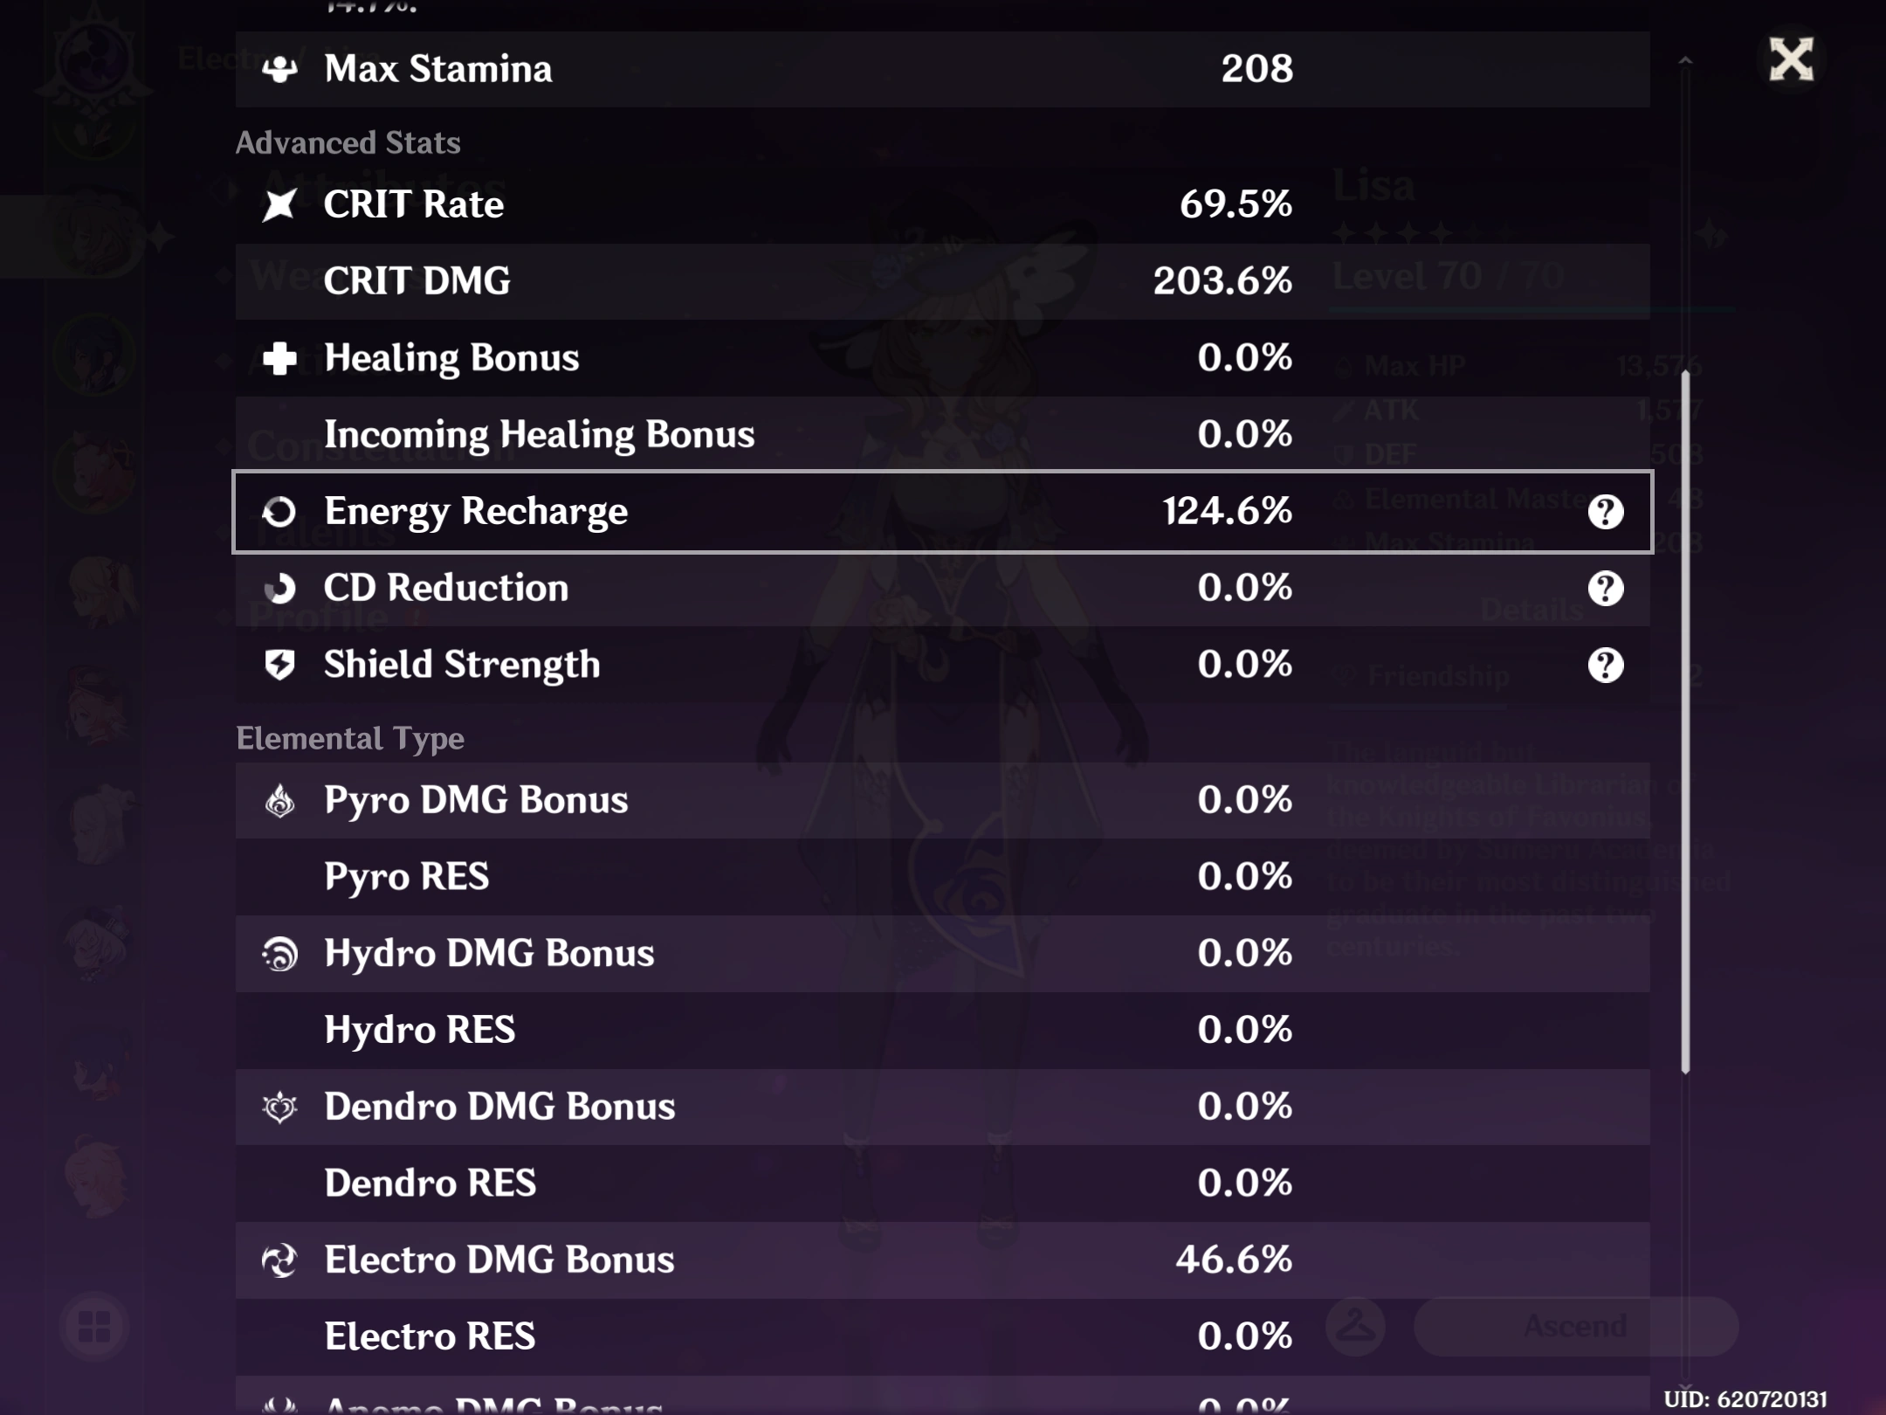
Task: Open CD Reduction help question mark
Action: [1605, 589]
